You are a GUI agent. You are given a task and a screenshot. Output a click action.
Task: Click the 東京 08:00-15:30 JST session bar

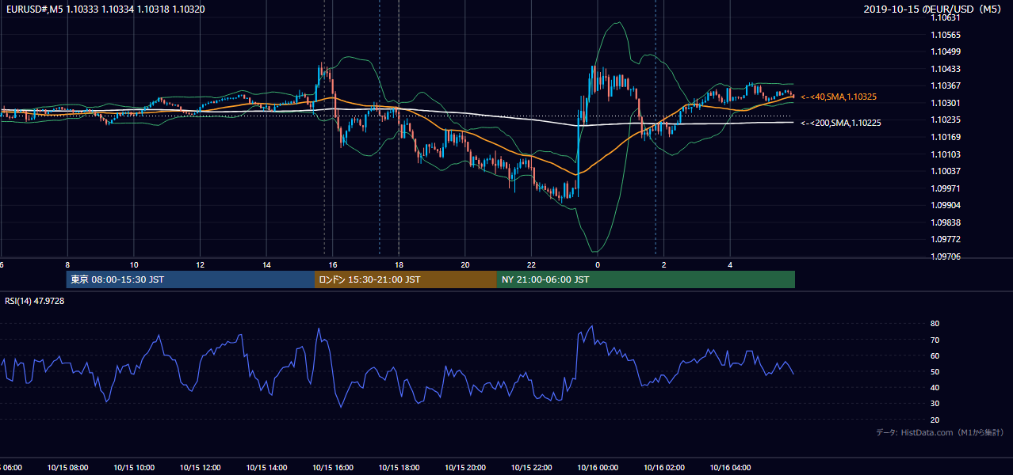coord(190,279)
